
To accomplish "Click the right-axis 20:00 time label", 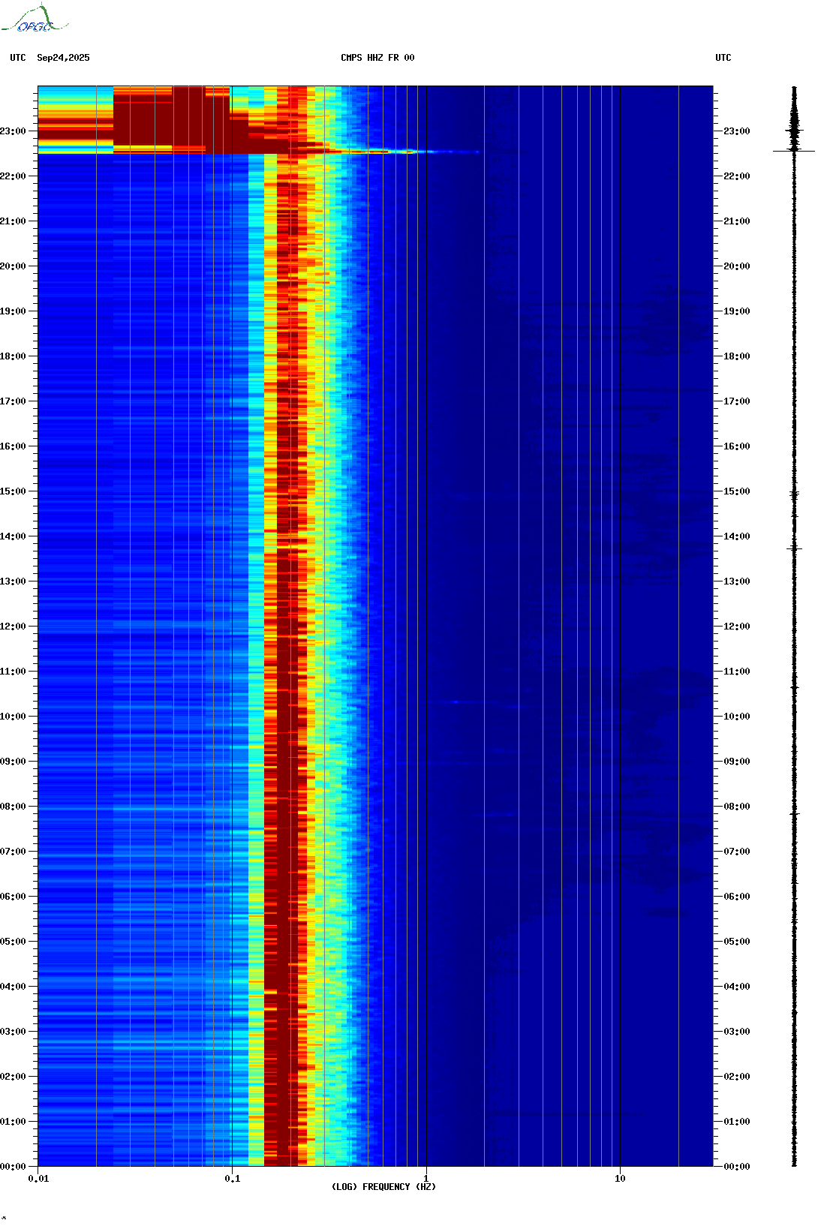I will pos(737,266).
